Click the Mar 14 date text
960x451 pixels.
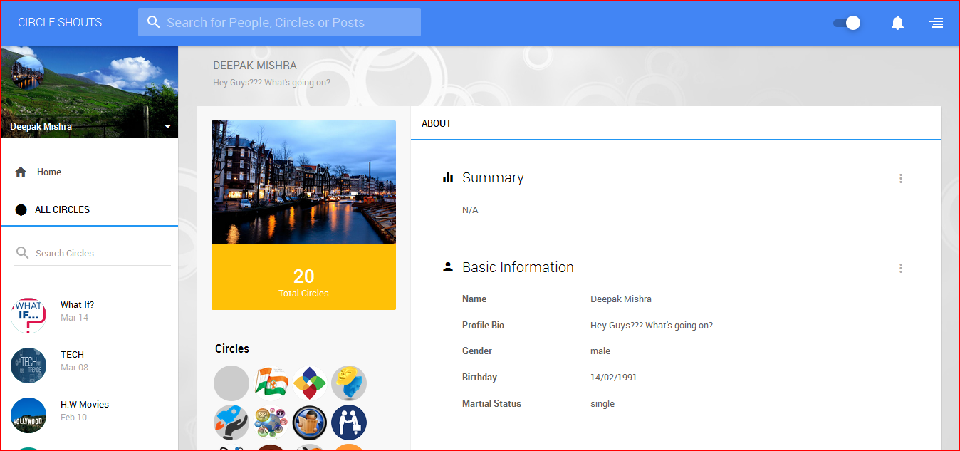click(x=75, y=318)
